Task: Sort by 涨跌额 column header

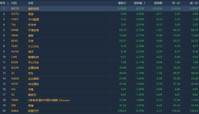Action: click(158, 3)
